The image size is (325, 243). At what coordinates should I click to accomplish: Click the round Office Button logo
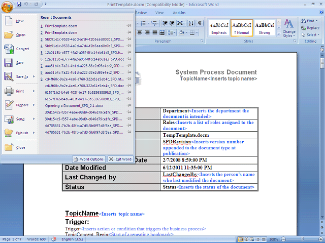[x=7, y=7]
